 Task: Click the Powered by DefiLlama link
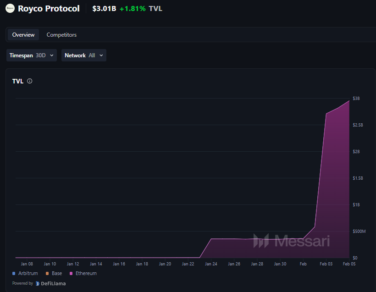39,283
